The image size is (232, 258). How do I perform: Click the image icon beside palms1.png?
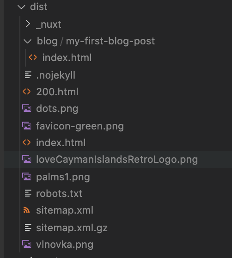pos(27,177)
